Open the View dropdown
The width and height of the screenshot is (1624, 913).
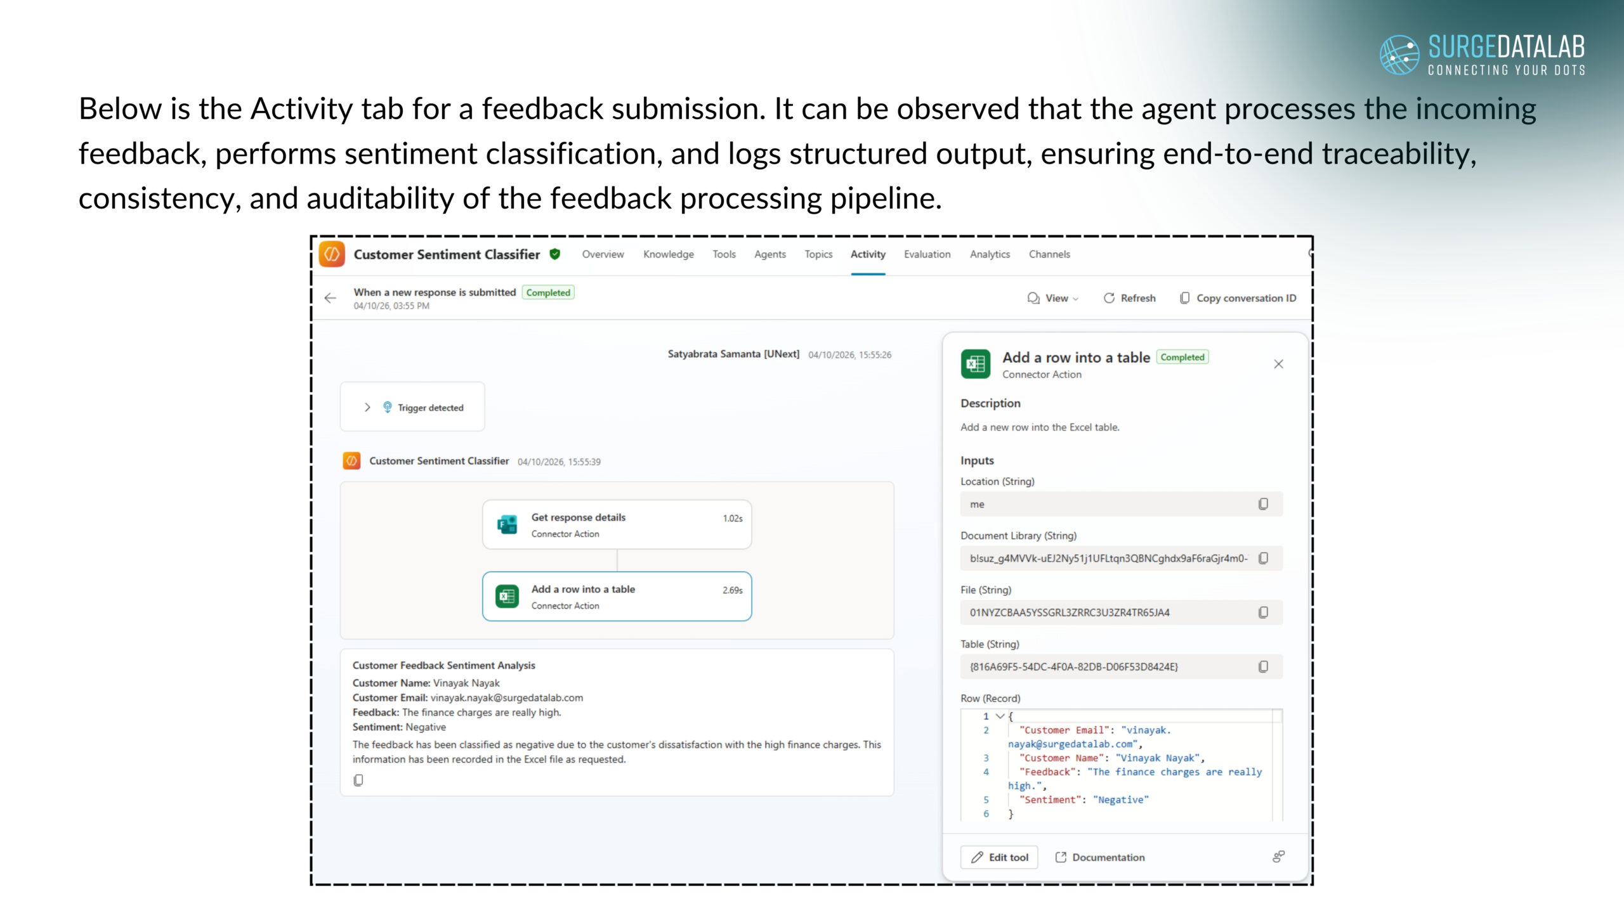pos(1052,298)
